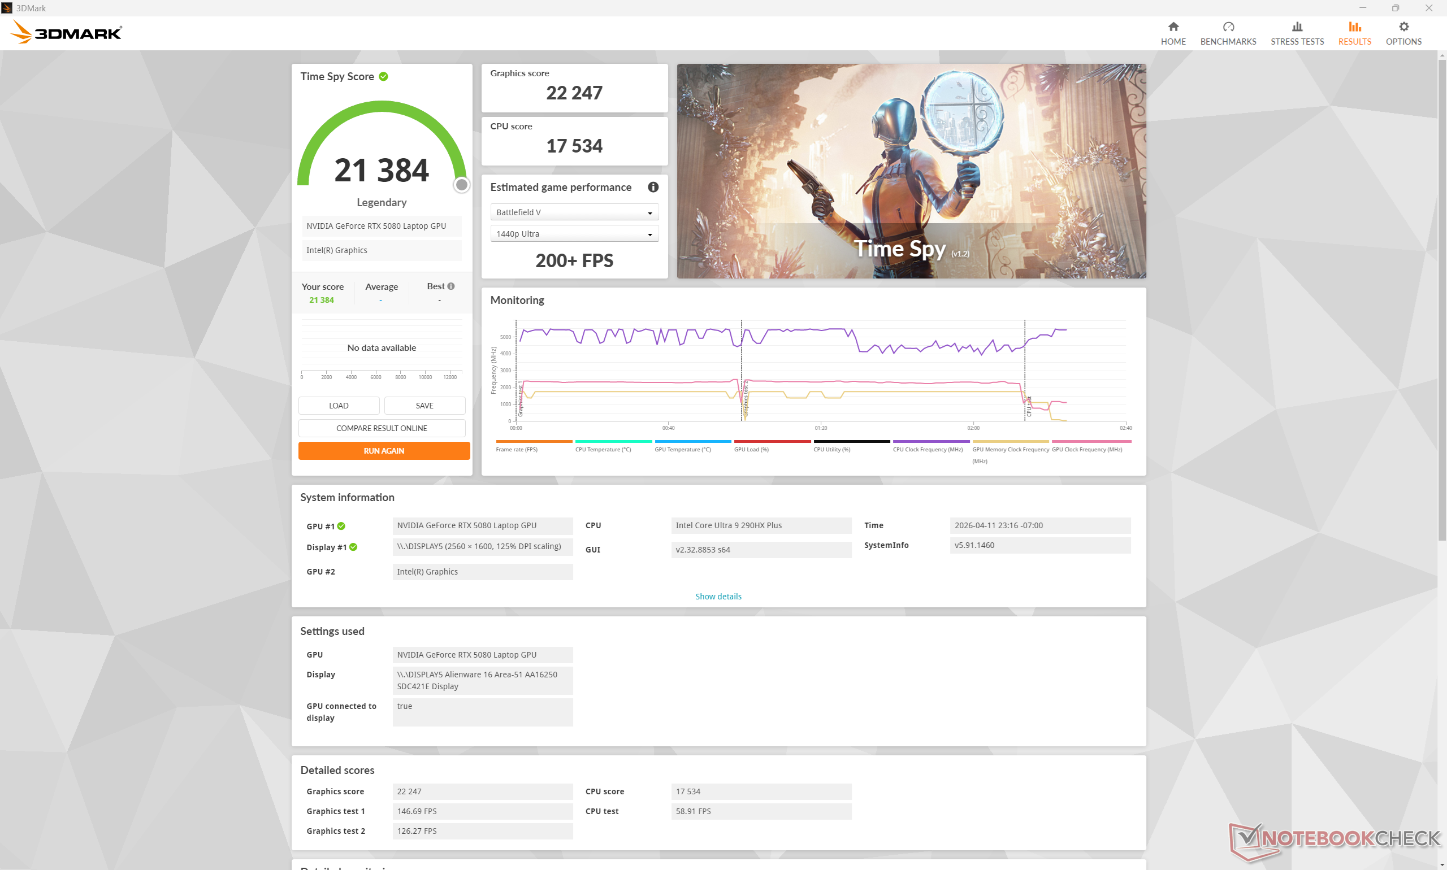The image size is (1447, 870).
Task: Click the green validation check next to Time Spy Score
Action: coord(384,76)
